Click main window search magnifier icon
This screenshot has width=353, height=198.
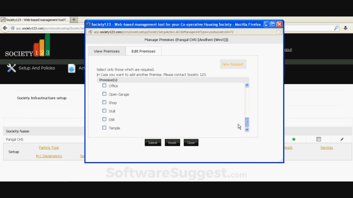tap(336, 28)
